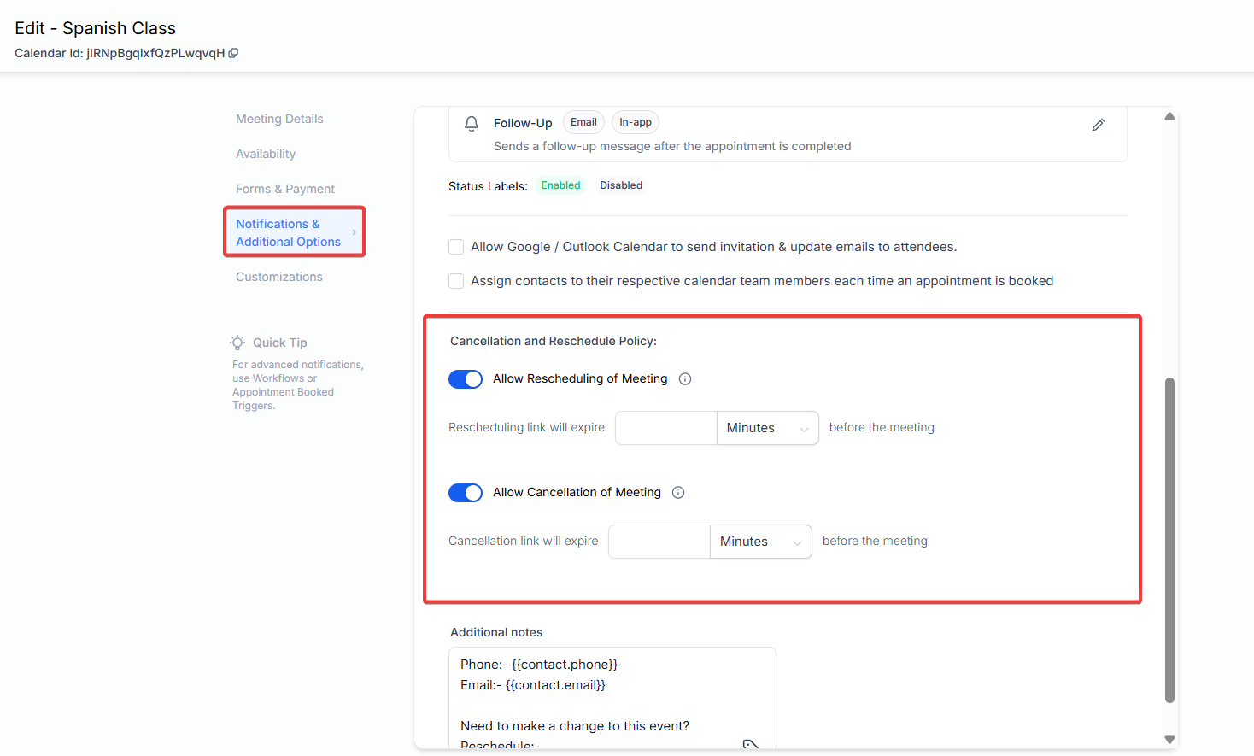Viewport: 1254px width, 756px height.
Task: Open the cancellation expiry Minutes dropdown
Action: pyautogui.click(x=760, y=542)
